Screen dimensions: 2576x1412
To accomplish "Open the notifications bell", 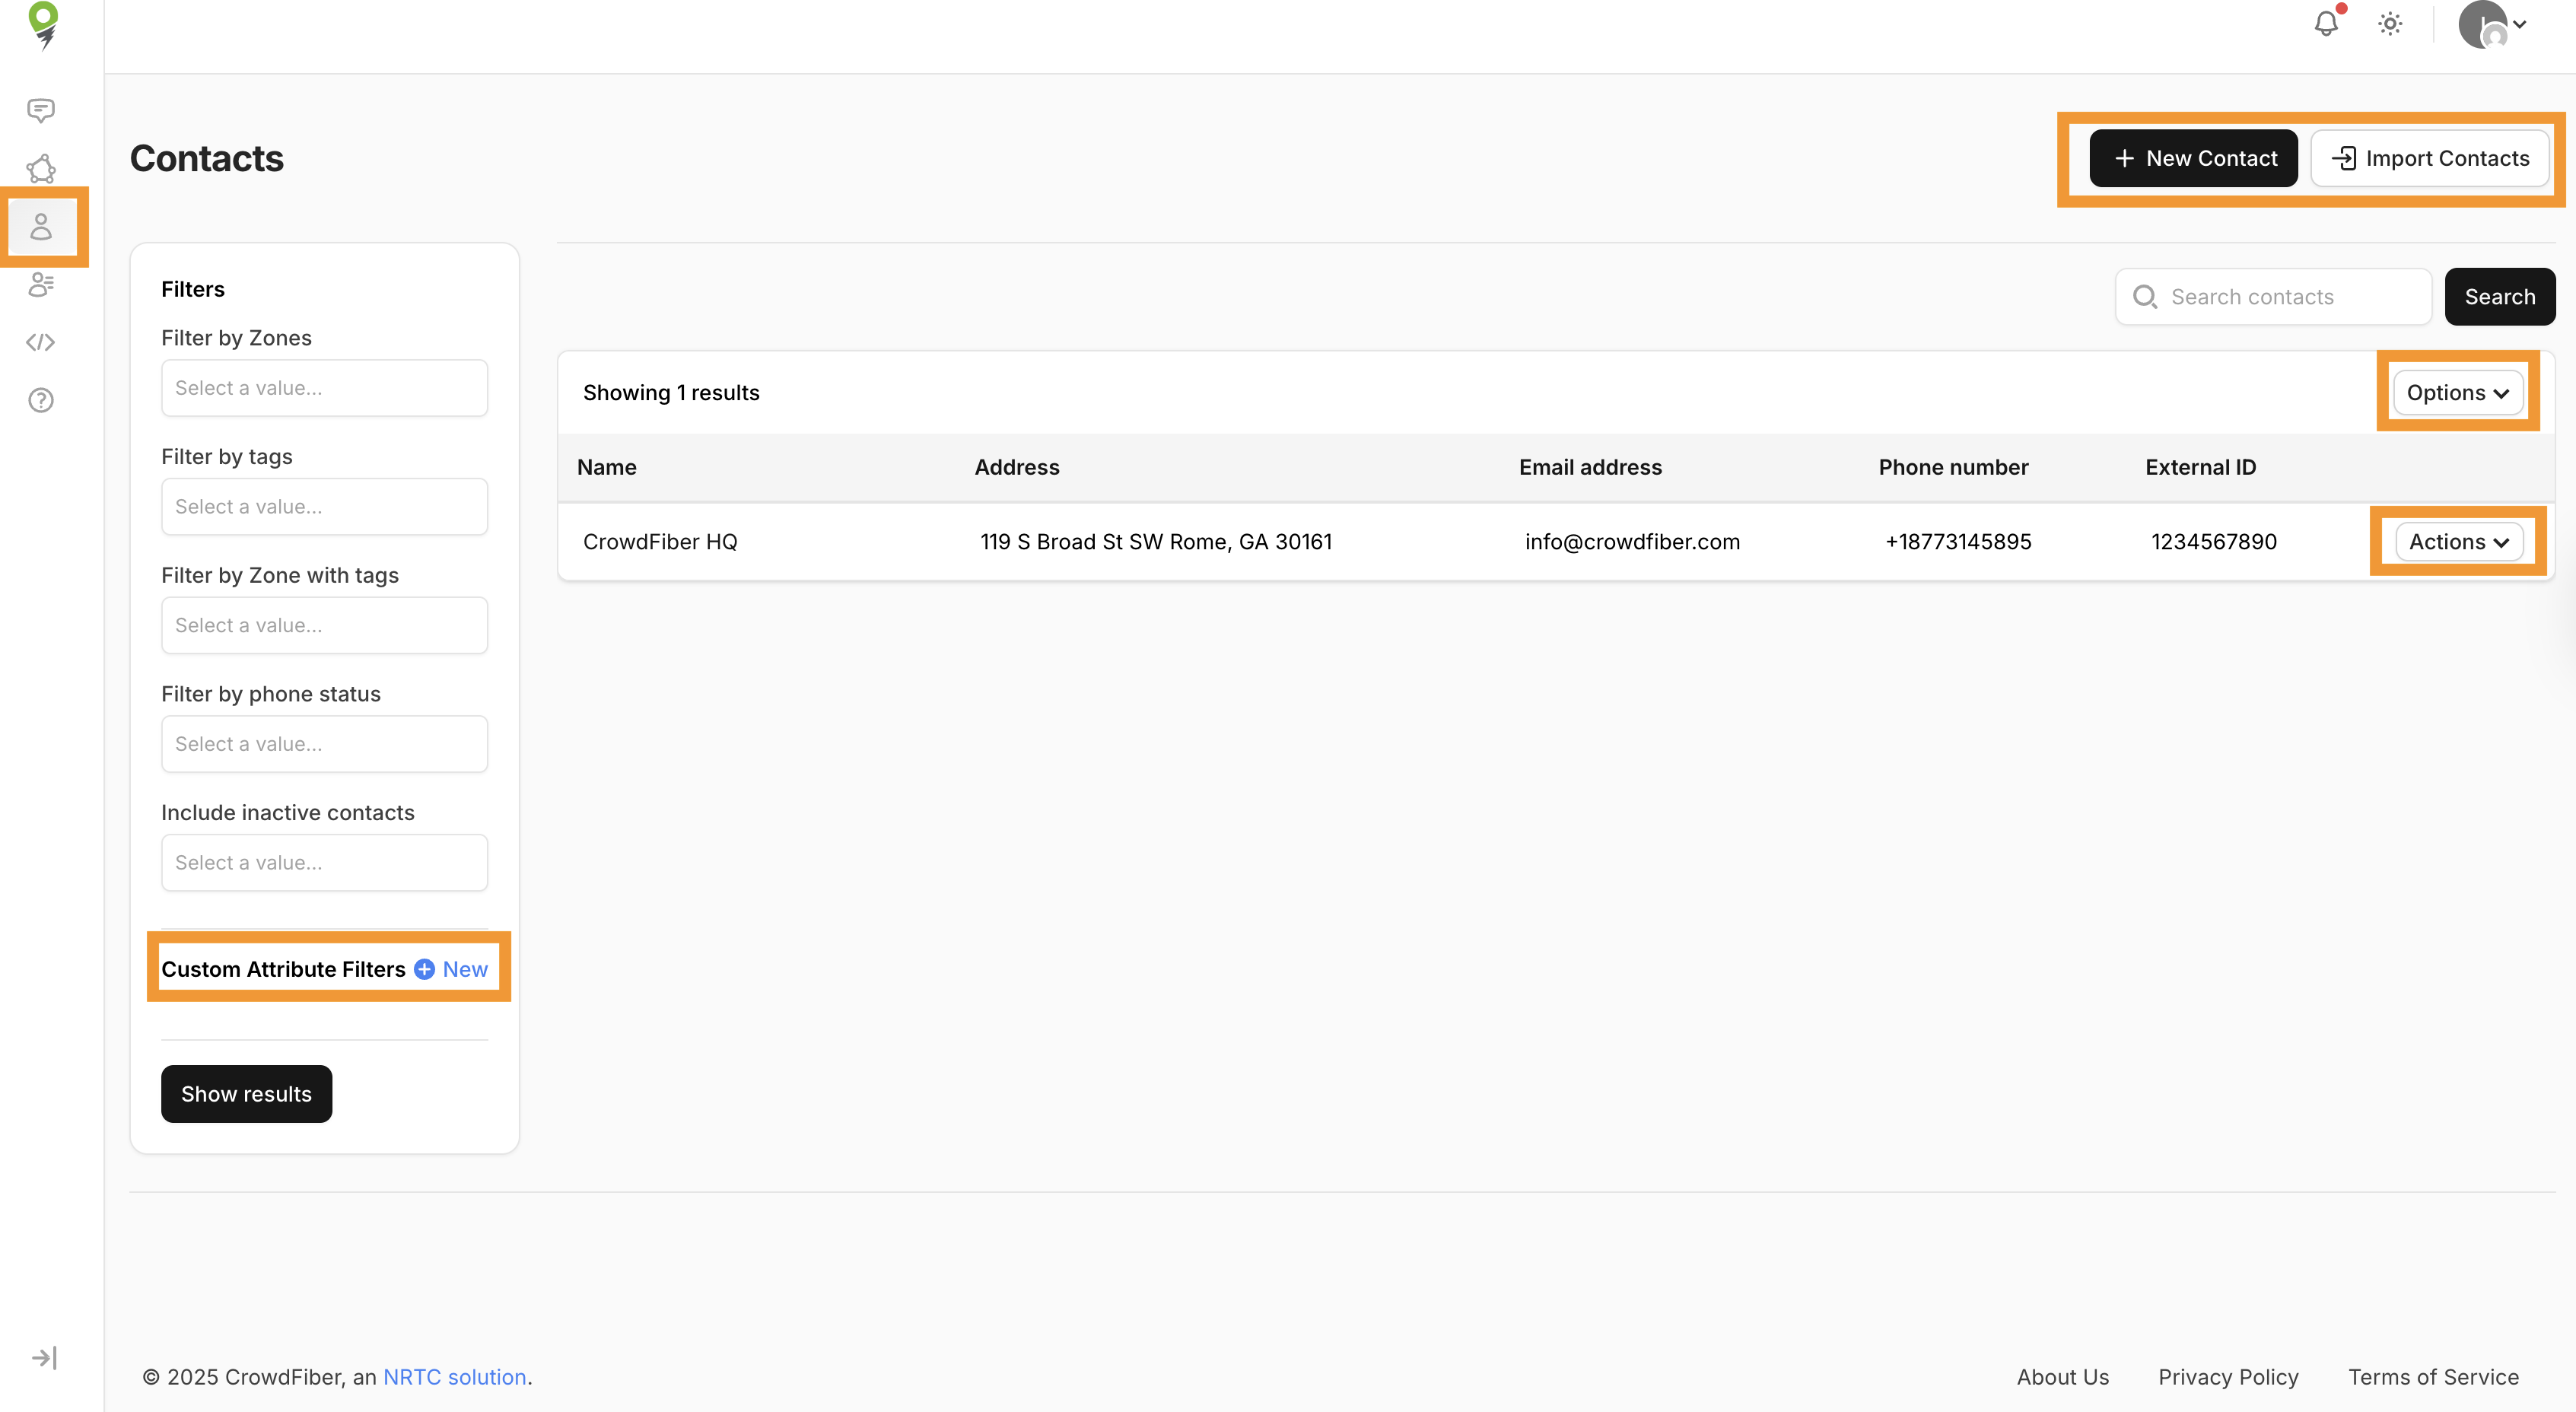I will 2326,24.
